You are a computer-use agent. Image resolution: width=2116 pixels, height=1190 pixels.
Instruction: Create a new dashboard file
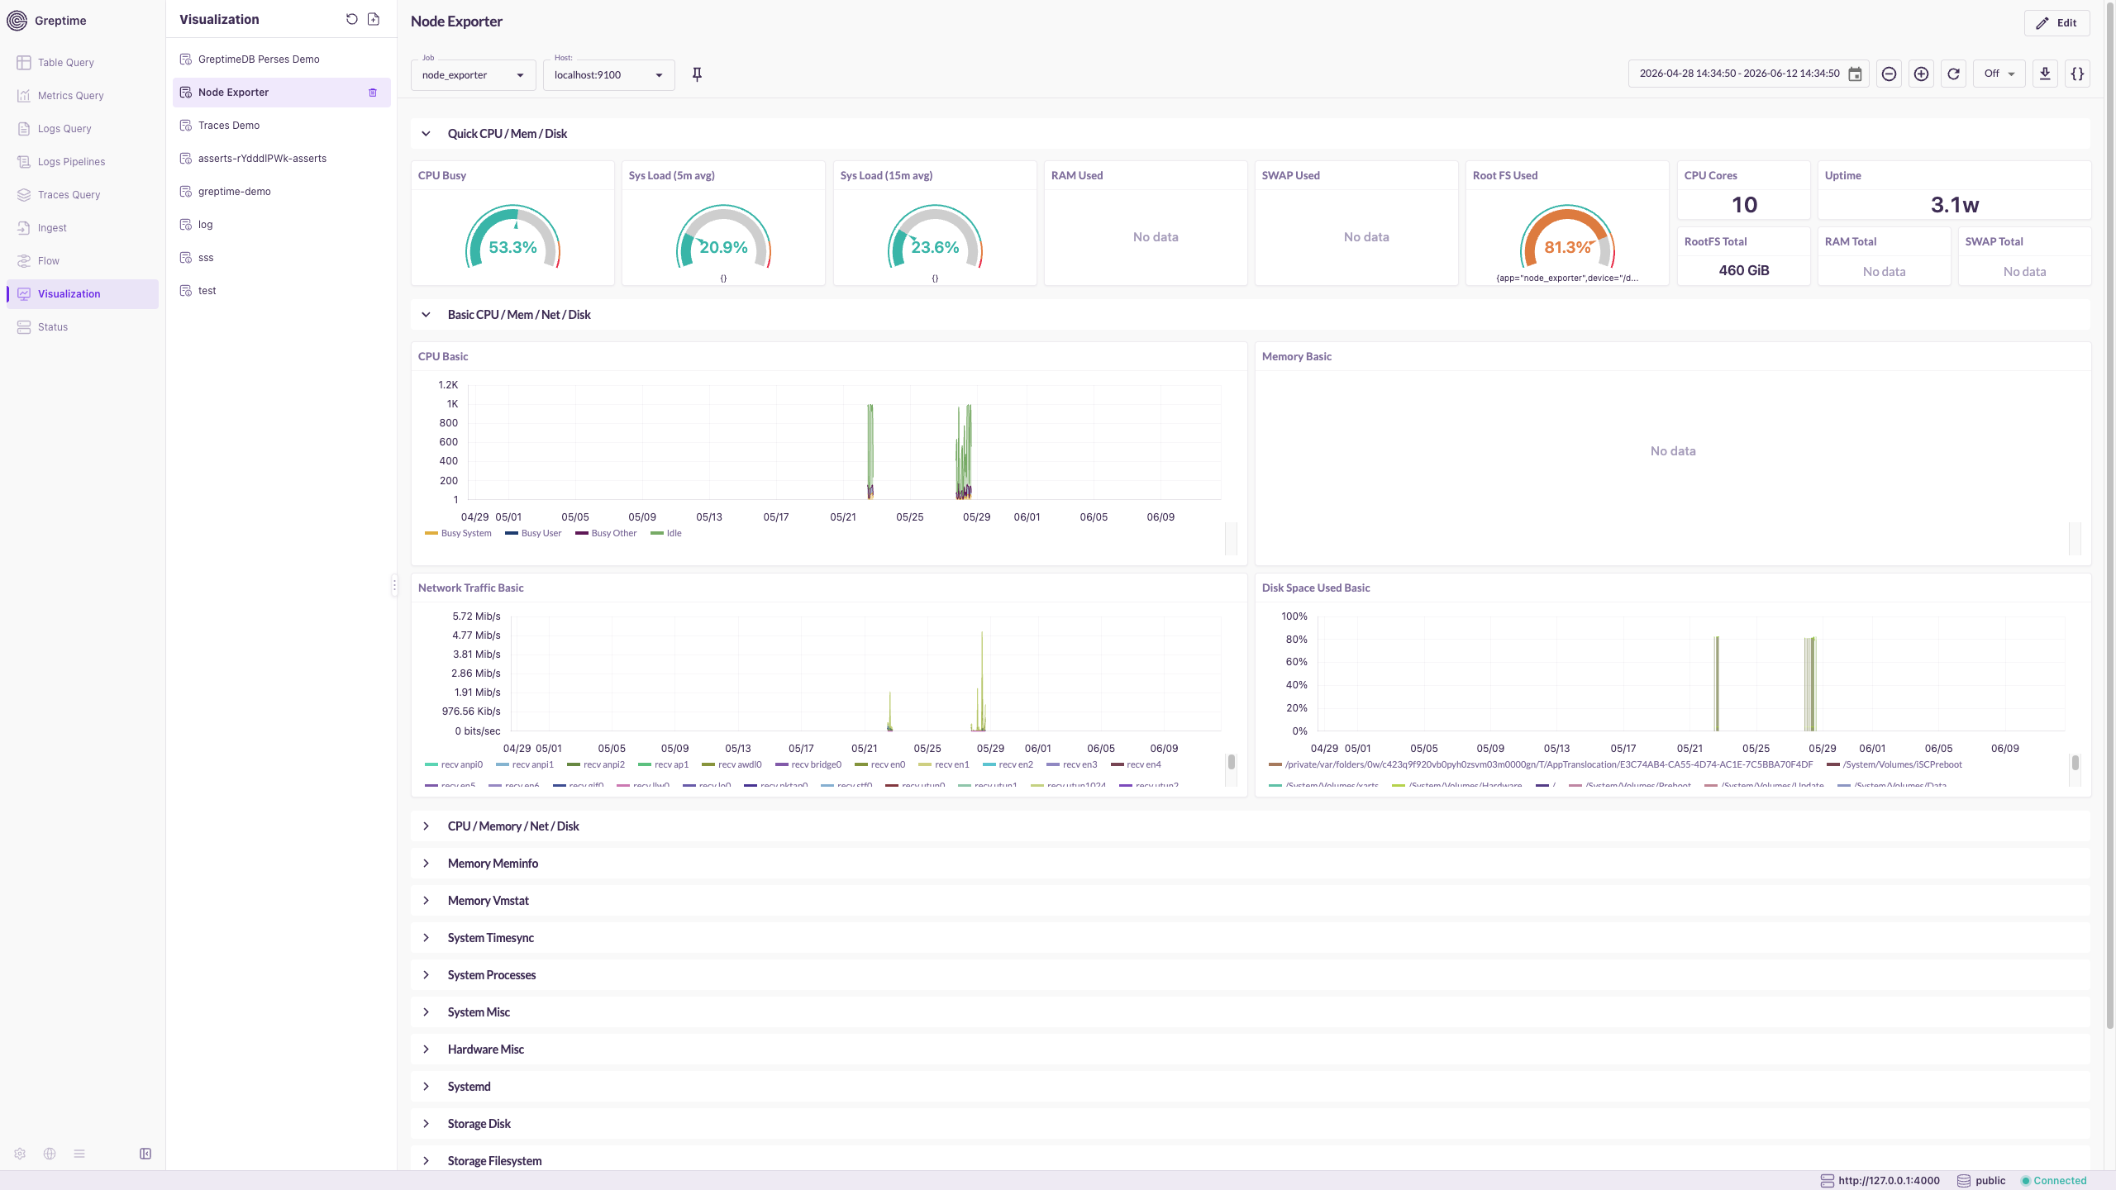[374, 19]
